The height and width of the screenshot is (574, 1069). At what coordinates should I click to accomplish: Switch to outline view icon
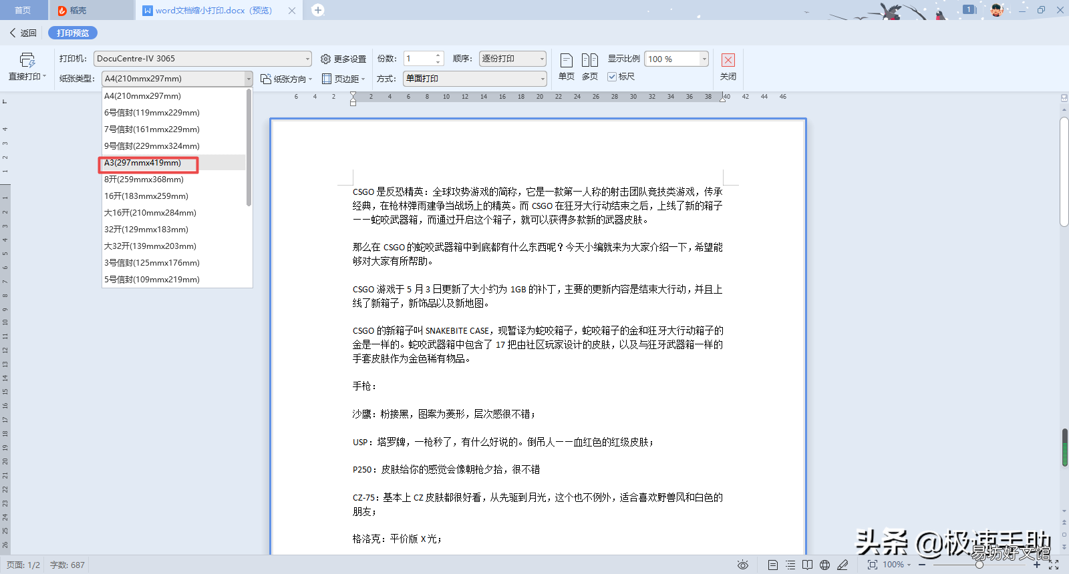pos(790,565)
